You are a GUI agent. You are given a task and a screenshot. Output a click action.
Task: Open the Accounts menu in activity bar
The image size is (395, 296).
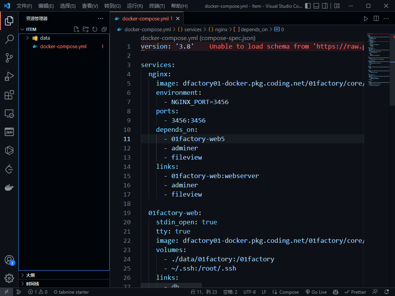9,260
